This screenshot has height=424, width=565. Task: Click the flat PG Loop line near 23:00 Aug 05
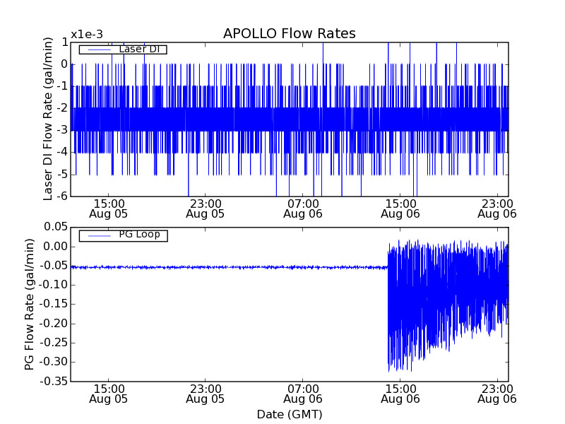206,267
